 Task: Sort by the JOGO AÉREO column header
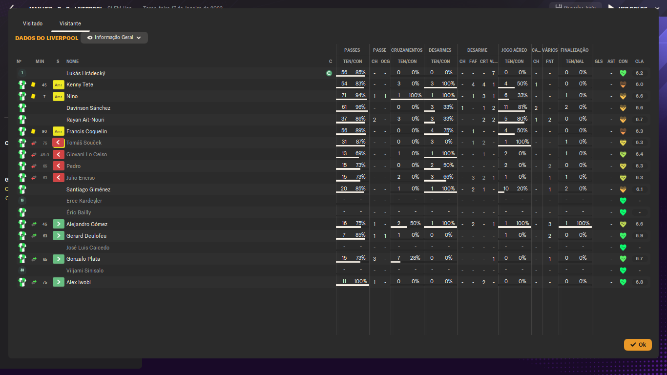[x=514, y=50]
